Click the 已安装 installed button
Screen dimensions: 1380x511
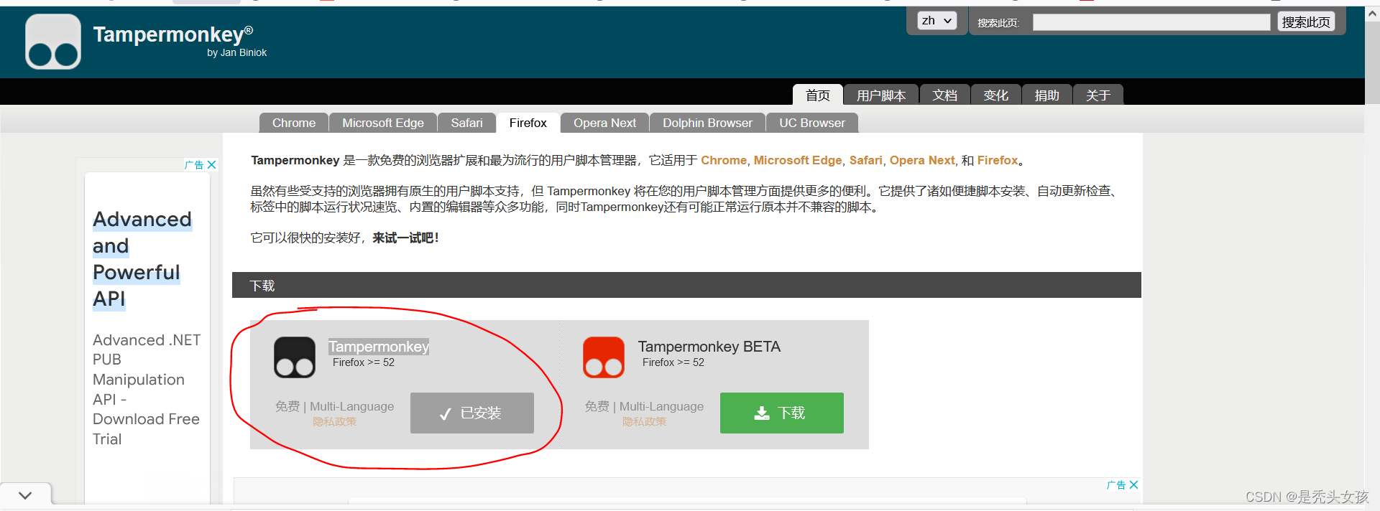pyautogui.click(x=472, y=413)
